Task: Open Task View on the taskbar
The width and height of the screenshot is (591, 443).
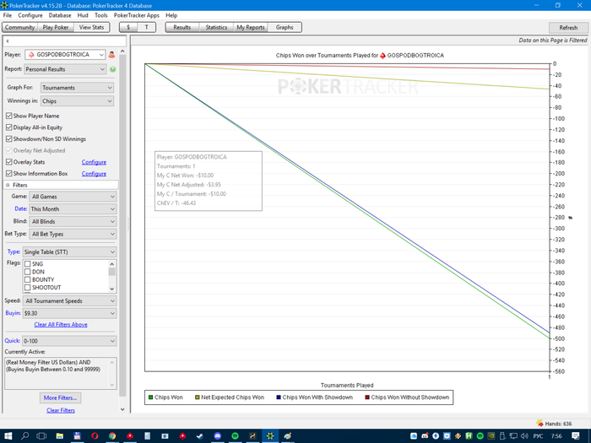Action: click(41, 436)
